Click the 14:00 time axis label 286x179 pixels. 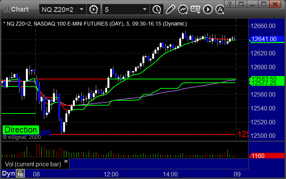pos(170,174)
